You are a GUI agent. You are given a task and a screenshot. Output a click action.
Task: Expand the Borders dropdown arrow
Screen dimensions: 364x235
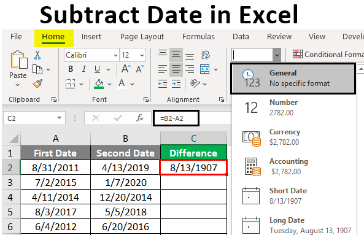[x=81, y=84]
